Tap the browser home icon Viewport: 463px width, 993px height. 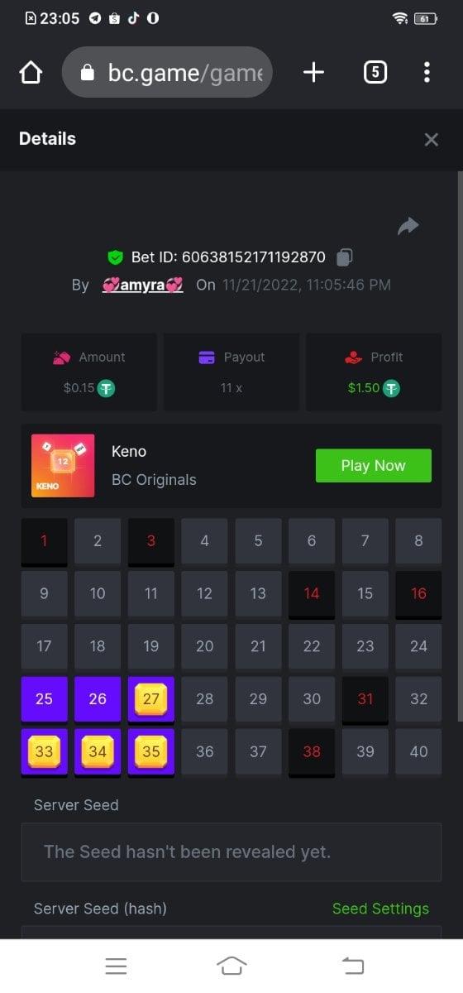coord(31,73)
